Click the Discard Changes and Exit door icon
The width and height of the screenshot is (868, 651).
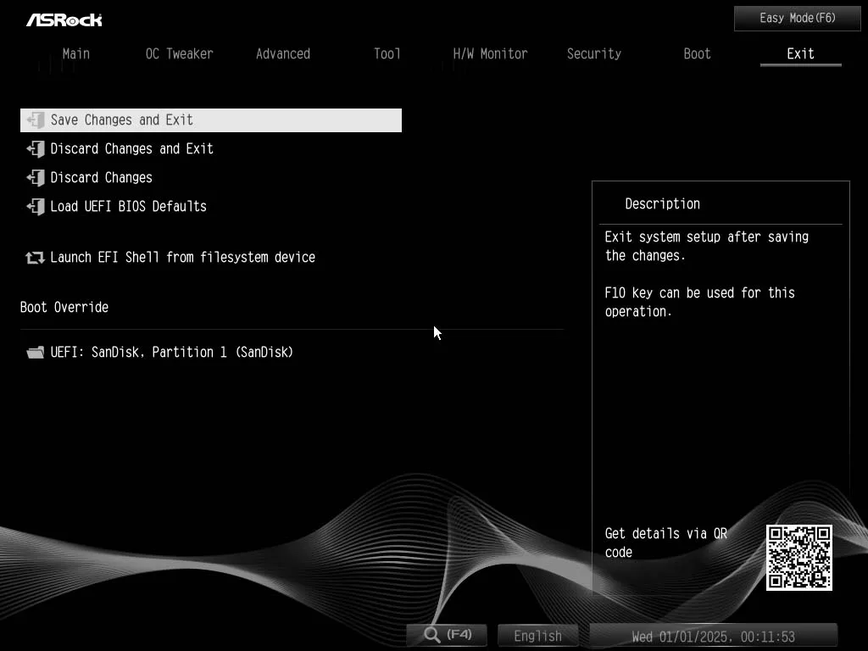(36, 148)
